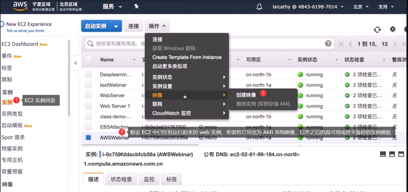Open the 支持 support dropdown
The height and width of the screenshot is (192, 408).
click(386, 7)
